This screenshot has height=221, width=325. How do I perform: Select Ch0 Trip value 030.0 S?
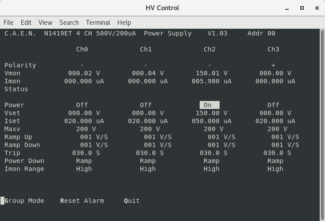pyautogui.click(x=86, y=153)
